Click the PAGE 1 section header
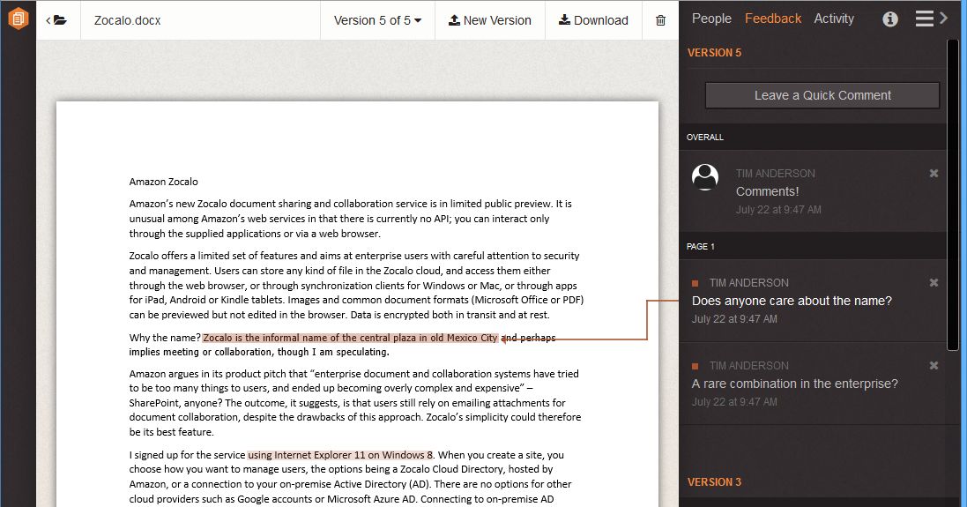 click(701, 246)
